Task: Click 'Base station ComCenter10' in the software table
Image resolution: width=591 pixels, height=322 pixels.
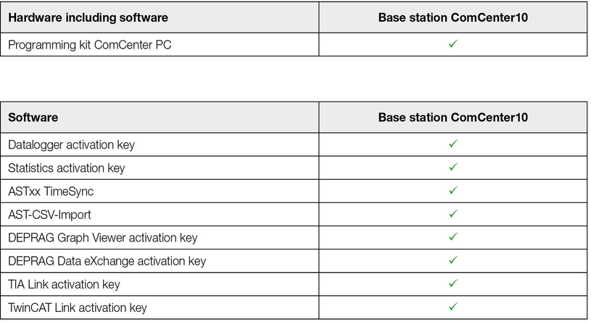Action: coord(452,117)
